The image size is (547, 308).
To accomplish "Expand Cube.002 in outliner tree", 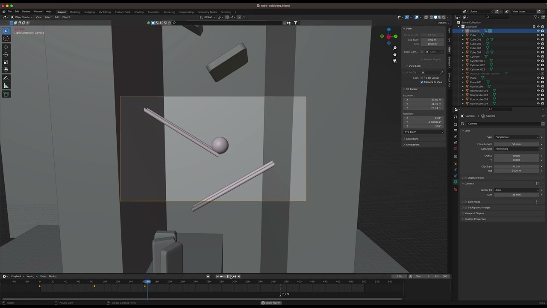I will tap(462, 44).
